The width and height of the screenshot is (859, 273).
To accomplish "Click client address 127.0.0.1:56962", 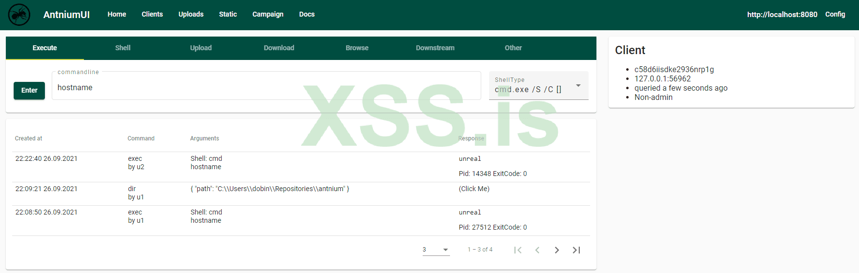I will (x=662, y=78).
